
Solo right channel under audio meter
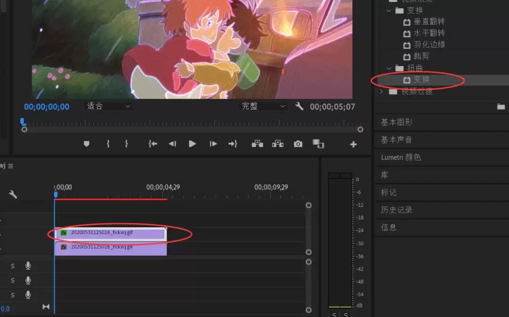[x=346, y=314]
